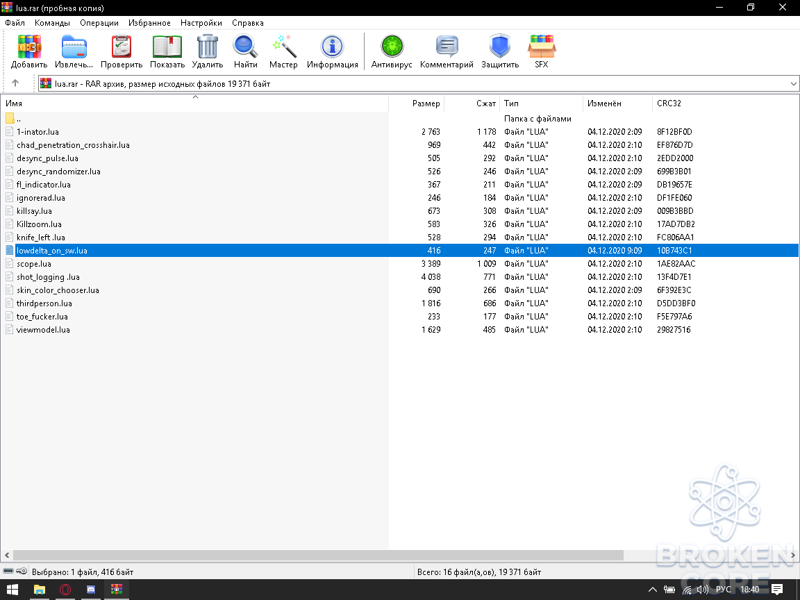The height and width of the screenshot is (600, 800).
Task: Expand the archive path dropdown
Action: pos(793,83)
